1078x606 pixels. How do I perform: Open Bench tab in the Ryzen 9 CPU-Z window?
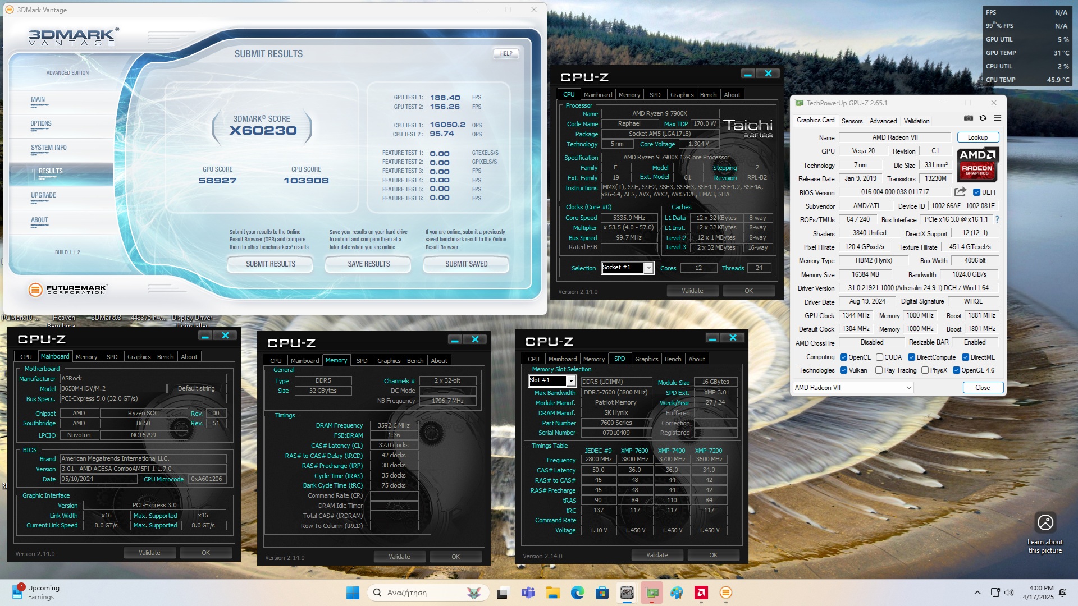coord(708,95)
